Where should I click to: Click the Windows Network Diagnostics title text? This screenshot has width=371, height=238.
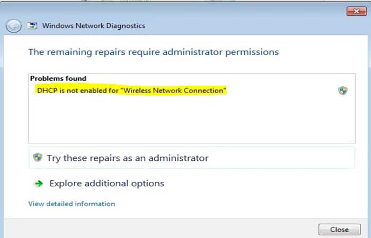(x=93, y=25)
